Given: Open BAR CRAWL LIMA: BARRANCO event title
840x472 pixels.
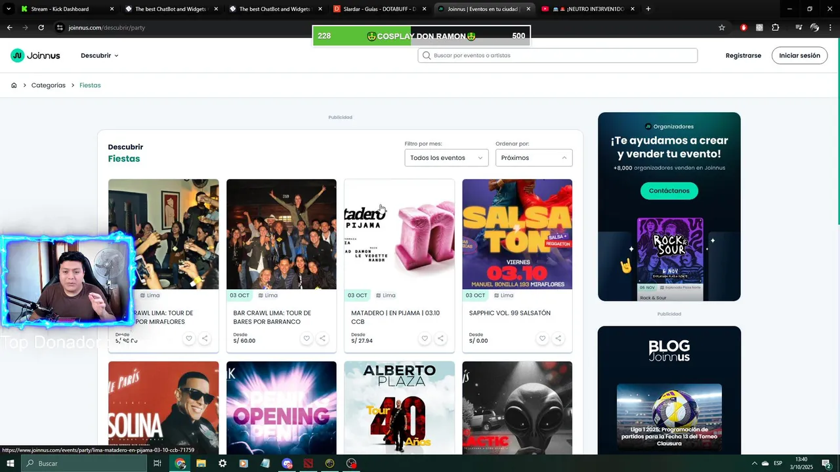Looking at the screenshot, I should coord(272,317).
